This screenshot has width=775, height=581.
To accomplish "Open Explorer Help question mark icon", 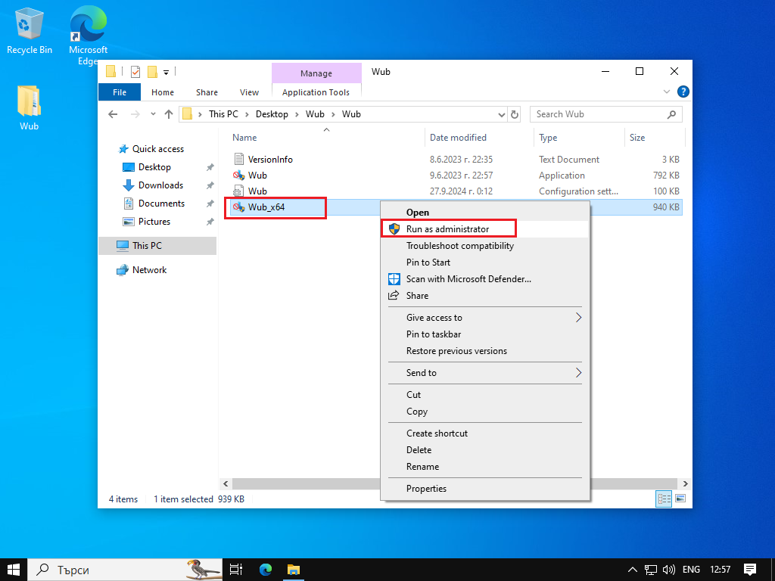I will point(683,92).
